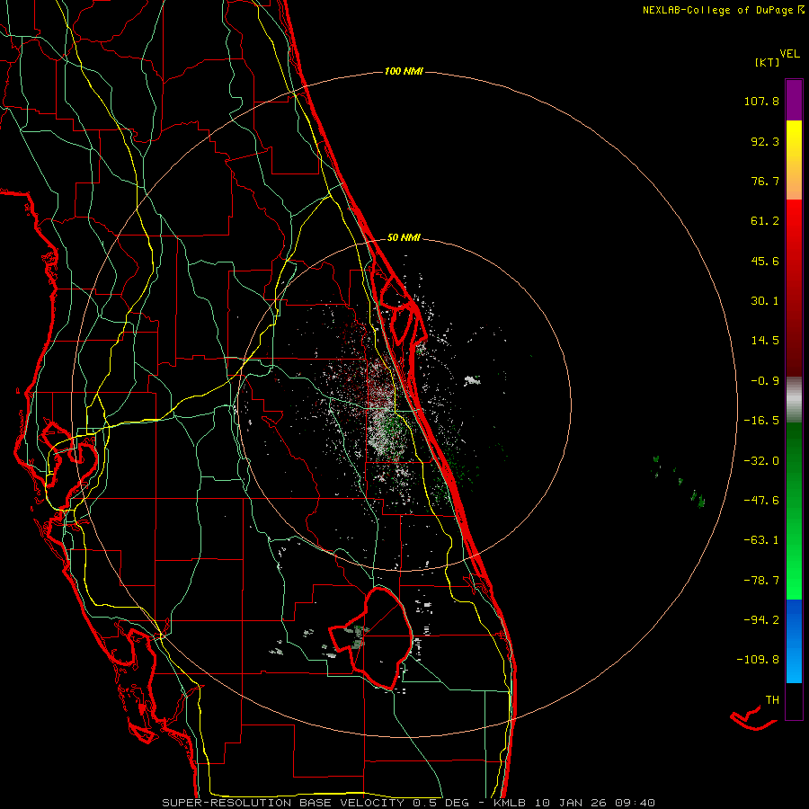Click the 50 NMI range ring label
The width and height of the screenshot is (809, 809).
[404, 238]
